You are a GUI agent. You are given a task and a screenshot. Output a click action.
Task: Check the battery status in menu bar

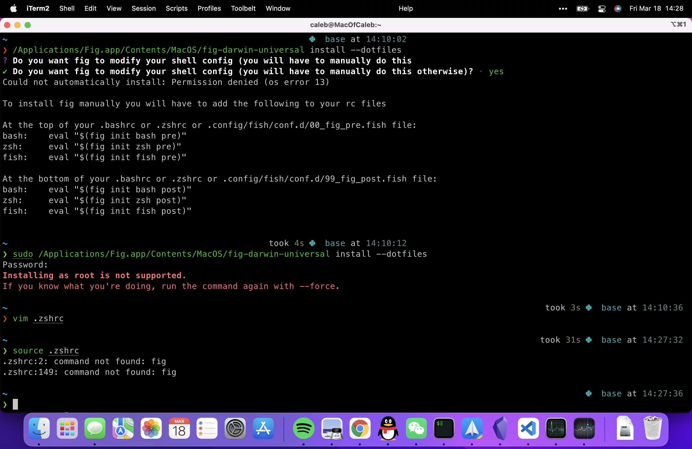(582, 8)
